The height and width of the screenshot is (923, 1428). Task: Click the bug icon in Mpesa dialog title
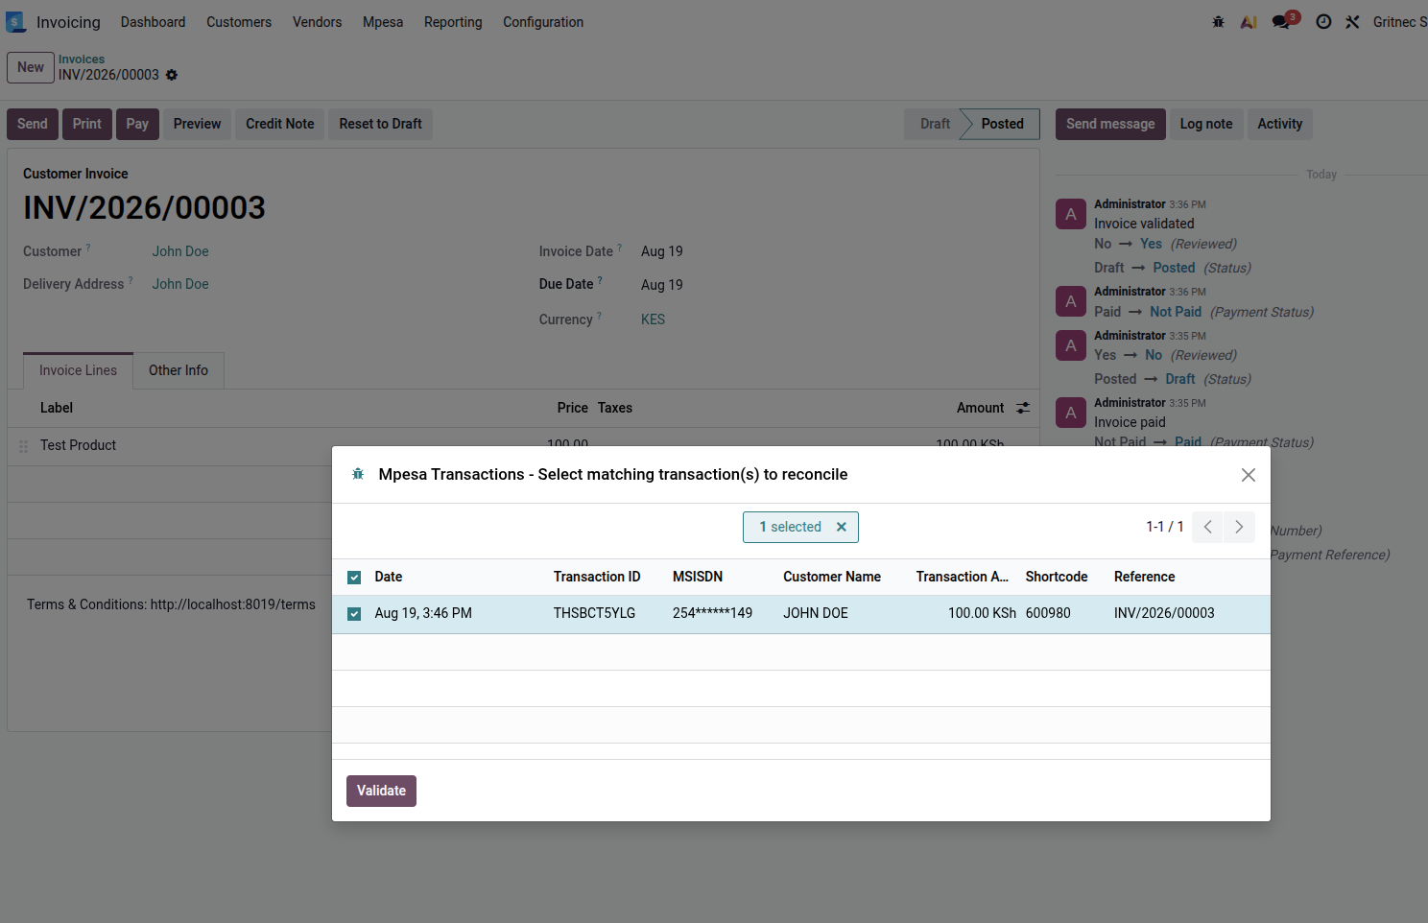pos(358,474)
